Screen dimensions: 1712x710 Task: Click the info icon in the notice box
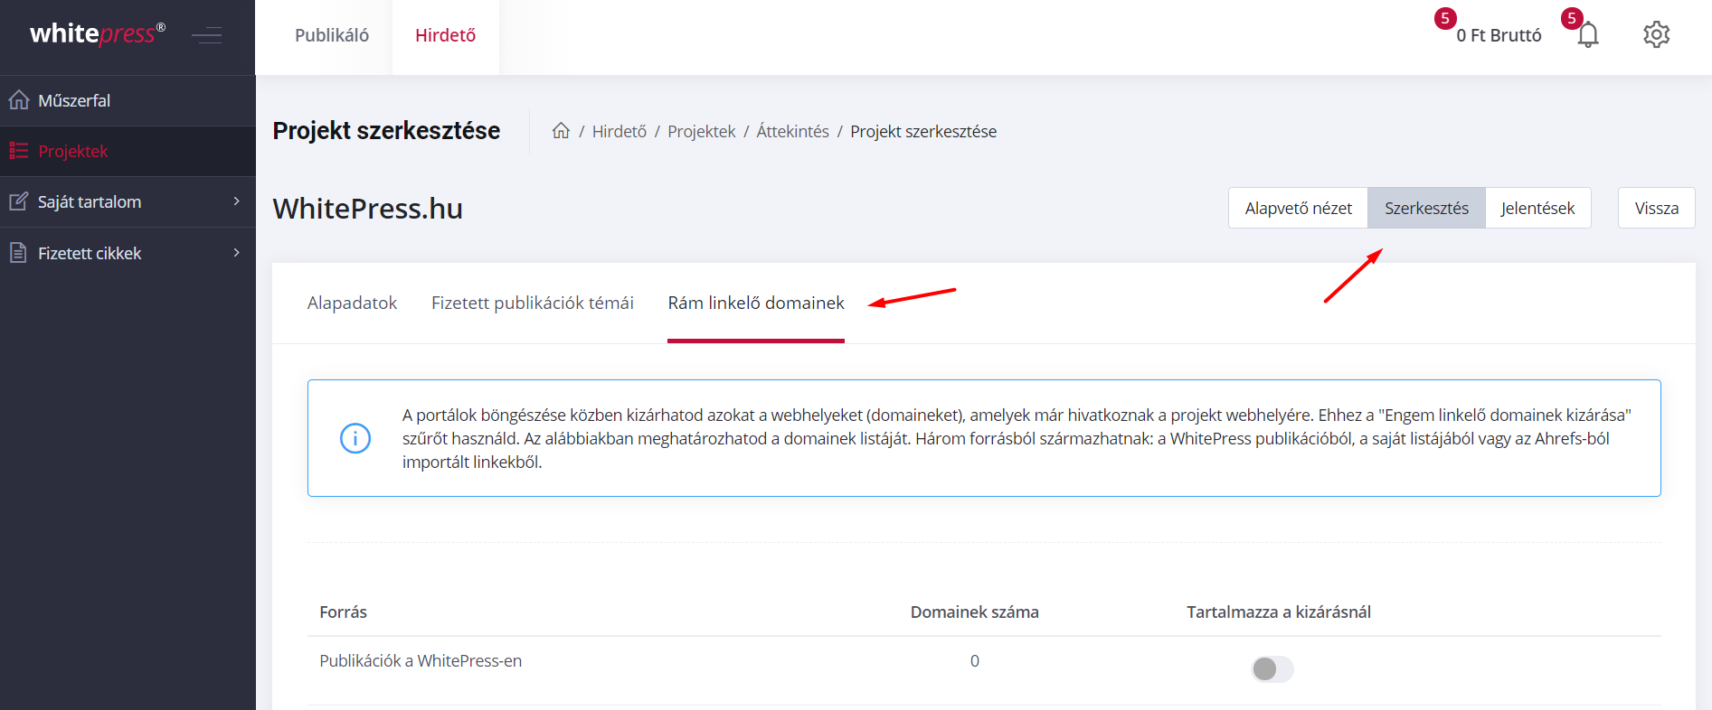coord(355,438)
